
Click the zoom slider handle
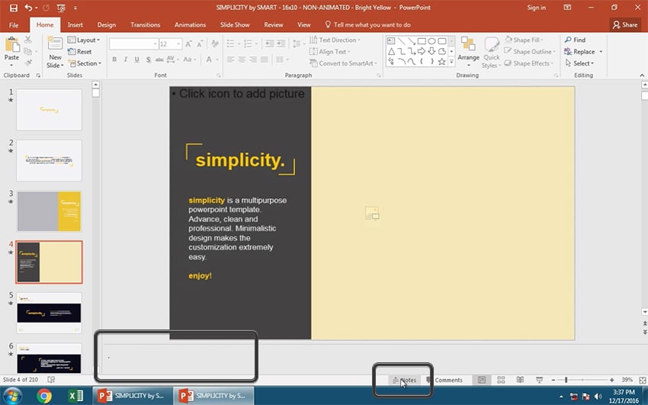coord(566,380)
